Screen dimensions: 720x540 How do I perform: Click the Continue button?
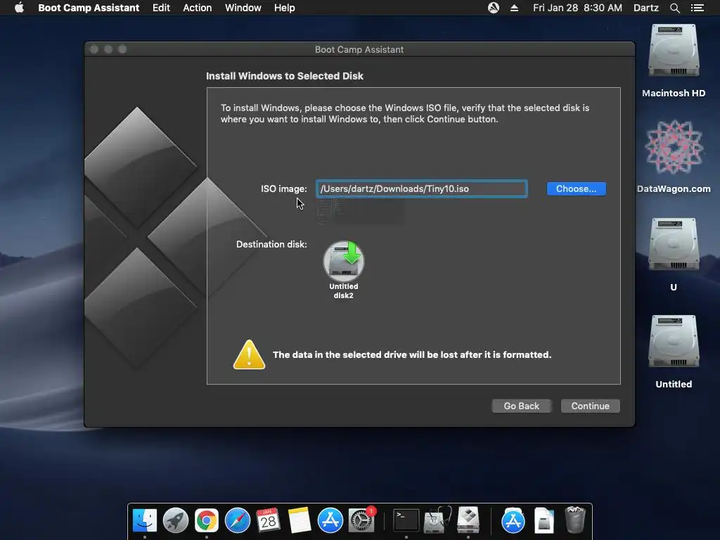point(590,406)
